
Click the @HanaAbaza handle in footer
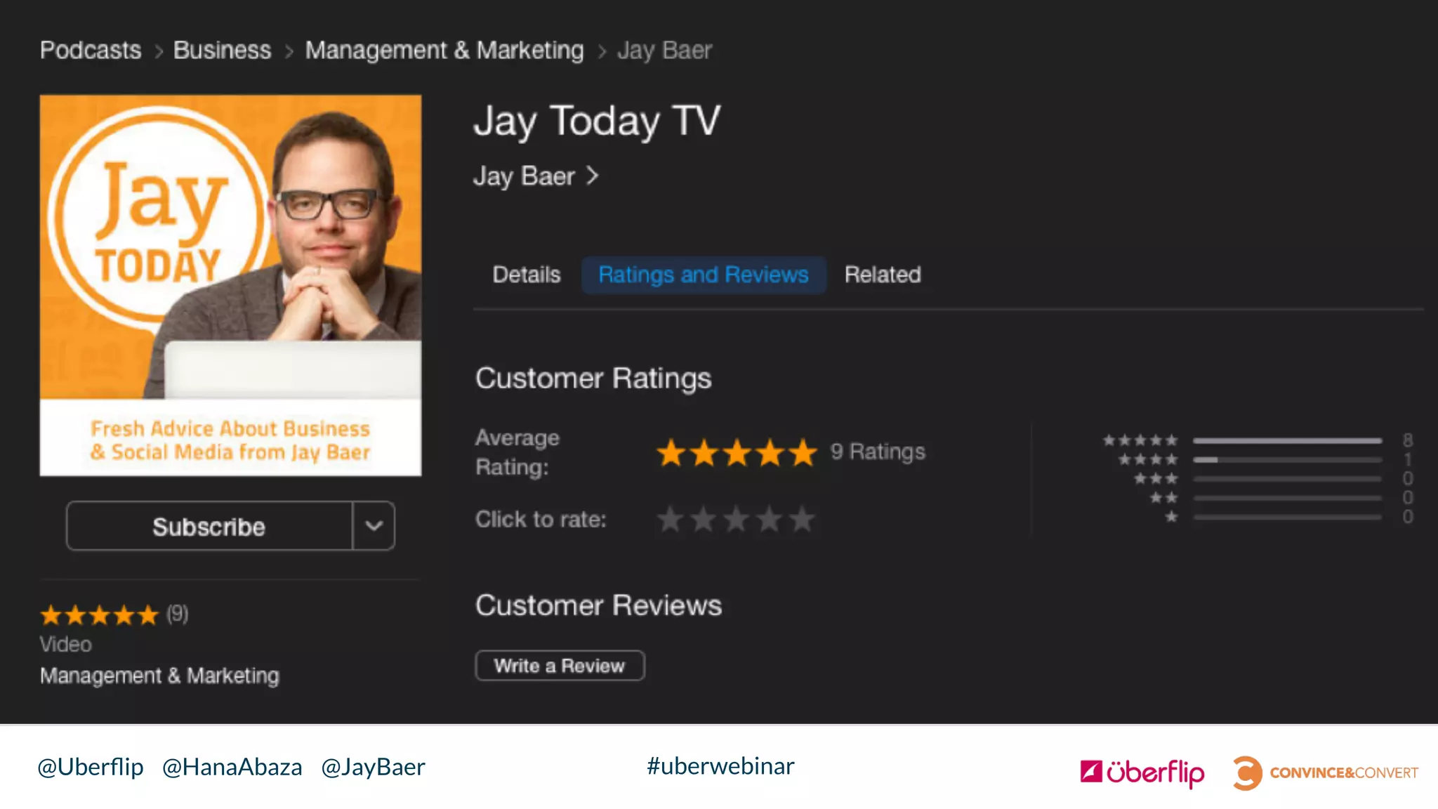click(x=232, y=767)
